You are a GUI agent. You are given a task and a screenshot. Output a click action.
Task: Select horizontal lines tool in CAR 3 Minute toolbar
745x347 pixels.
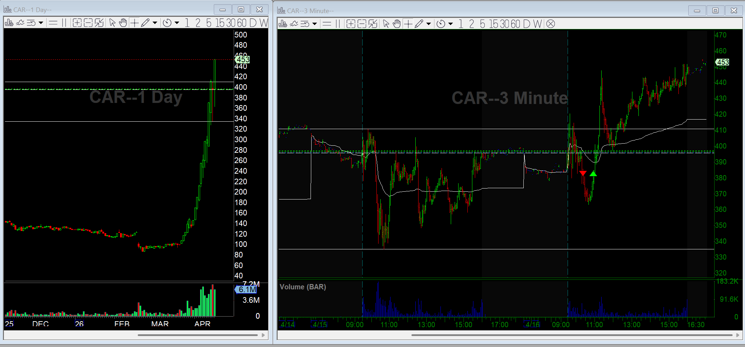pos(327,24)
